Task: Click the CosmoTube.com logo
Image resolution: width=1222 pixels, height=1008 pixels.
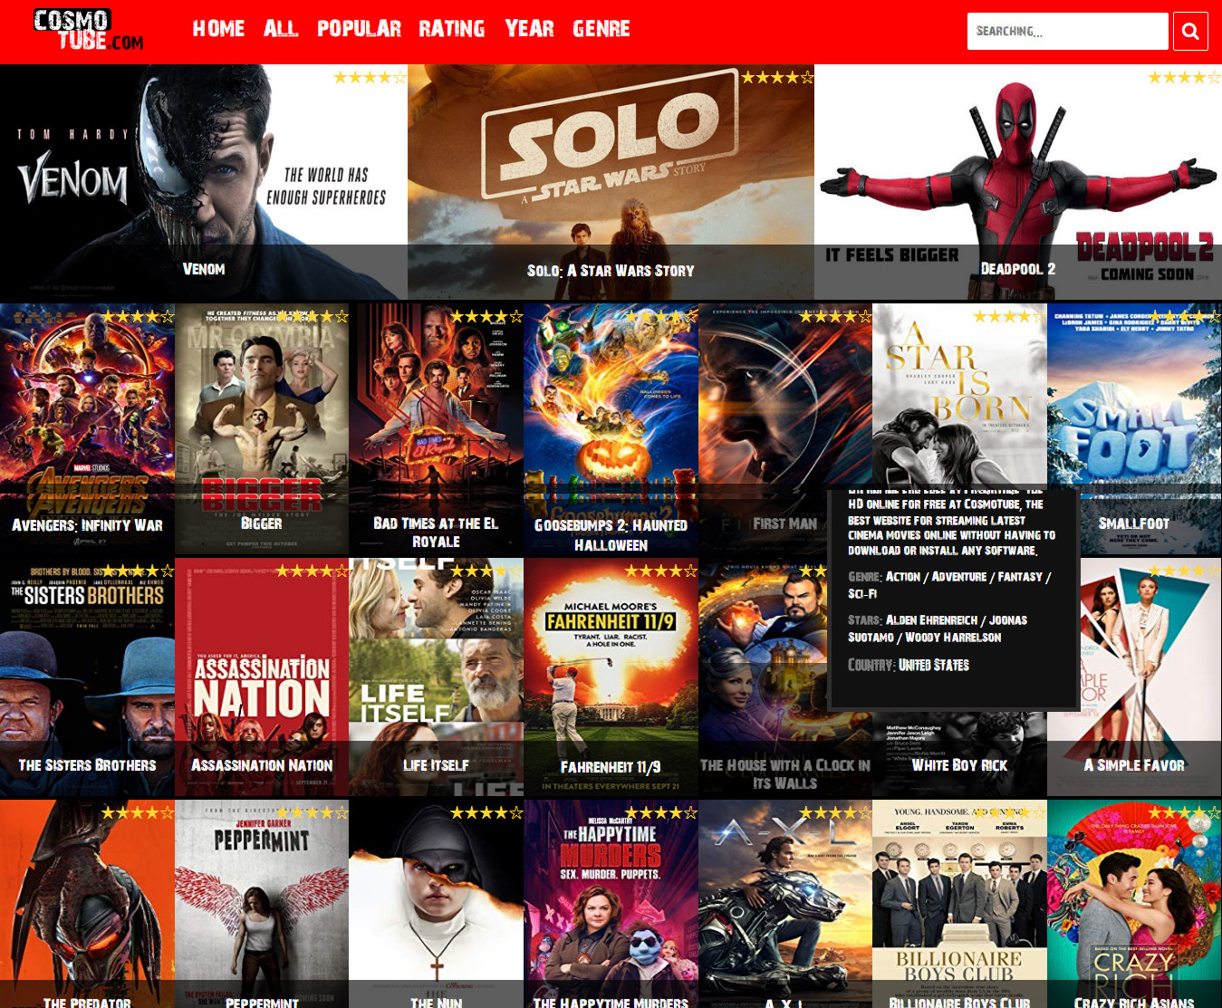Action: click(89, 30)
